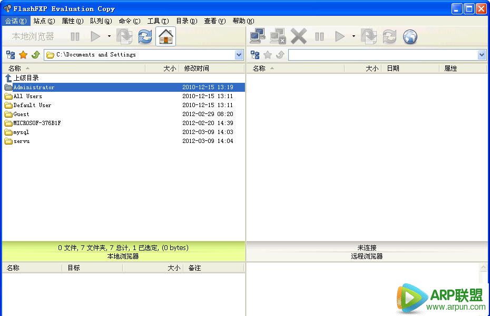Start the queue with the play icon

pos(95,36)
